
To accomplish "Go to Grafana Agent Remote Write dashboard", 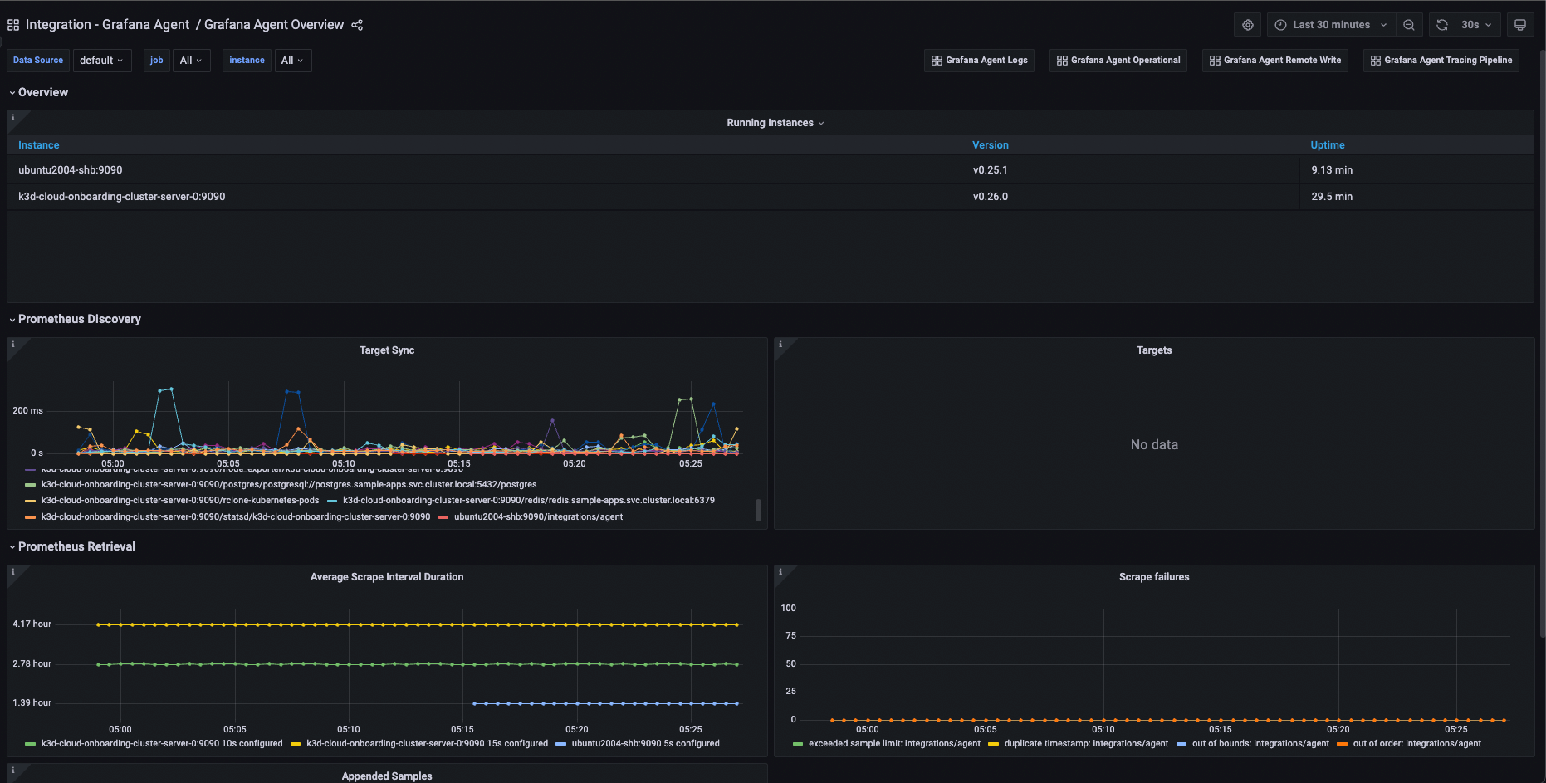I will coord(1274,61).
